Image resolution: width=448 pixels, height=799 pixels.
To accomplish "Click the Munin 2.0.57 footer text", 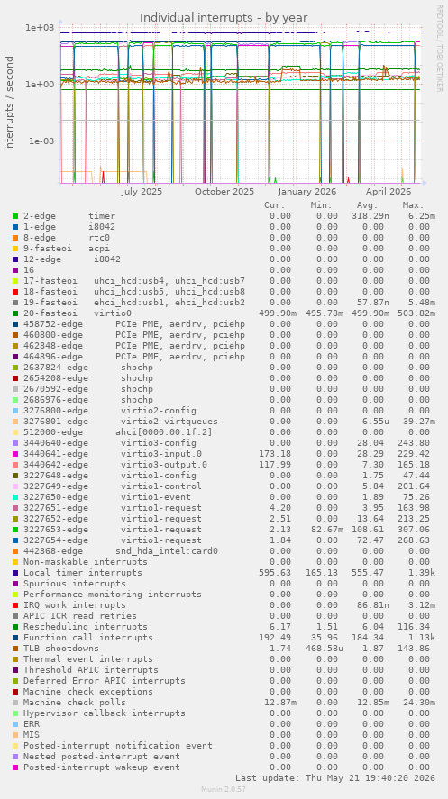I will (224, 789).
